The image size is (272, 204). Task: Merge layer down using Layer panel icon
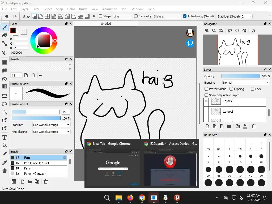point(245,126)
